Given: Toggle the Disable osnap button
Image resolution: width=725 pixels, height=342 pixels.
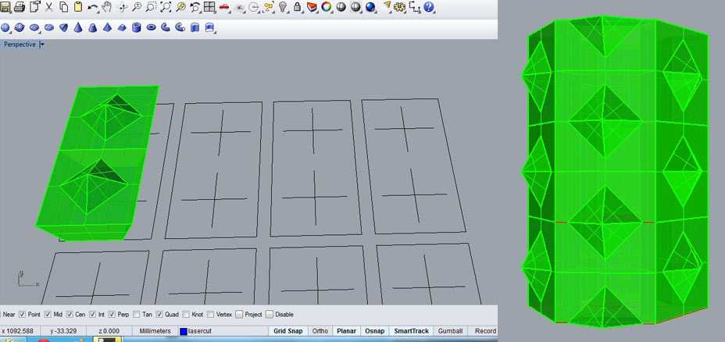Looking at the screenshot, I should pos(270,314).
